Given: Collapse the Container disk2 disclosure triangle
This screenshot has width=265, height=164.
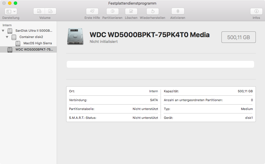Looking at the screenshot, I should point(7,37).
